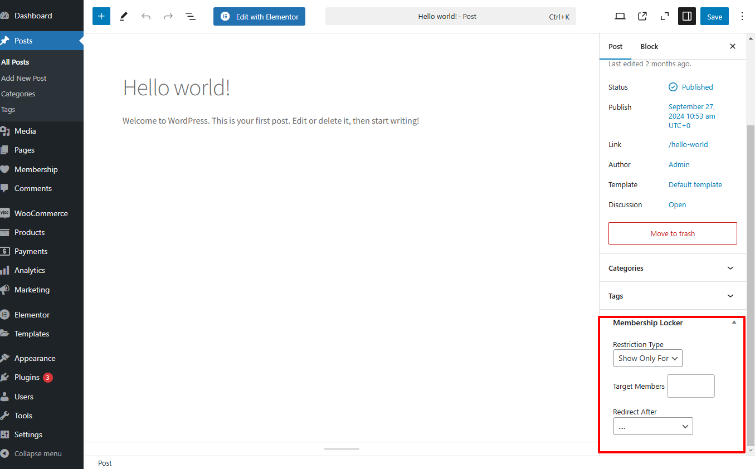Screen dimensions: 755x469
Task: Click the Undo arrow icon
Action: click(x=146, y=17)
